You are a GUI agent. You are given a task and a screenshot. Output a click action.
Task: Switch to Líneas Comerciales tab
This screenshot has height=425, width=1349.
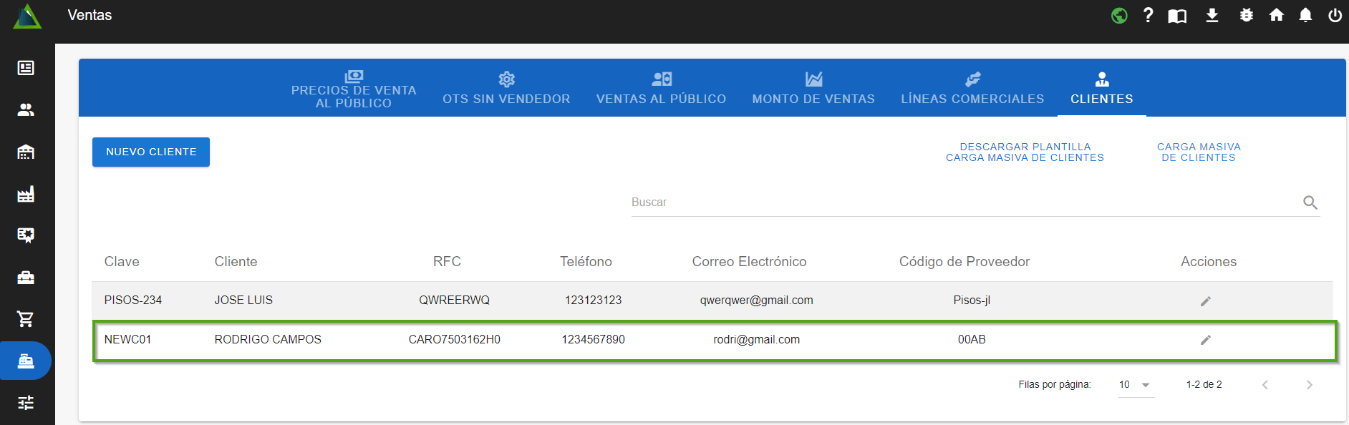pyautogui.click(x=972, y=89)
